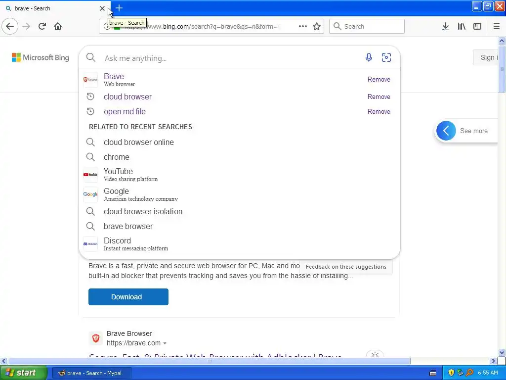Close the brave - Search tab
This screenshot has width=506, height=380.
click(102, 8)
